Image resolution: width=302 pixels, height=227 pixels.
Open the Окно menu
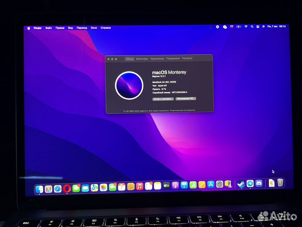[x=94, y=28]
